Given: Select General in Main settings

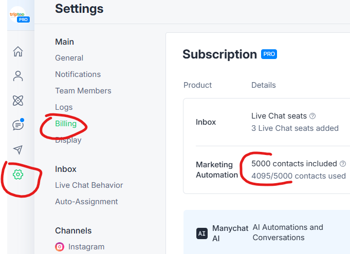Looking at the screenshot, I should pyautogui.click(x=69, y=58).
